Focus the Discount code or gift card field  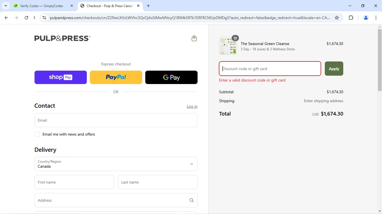pos(270,69)
